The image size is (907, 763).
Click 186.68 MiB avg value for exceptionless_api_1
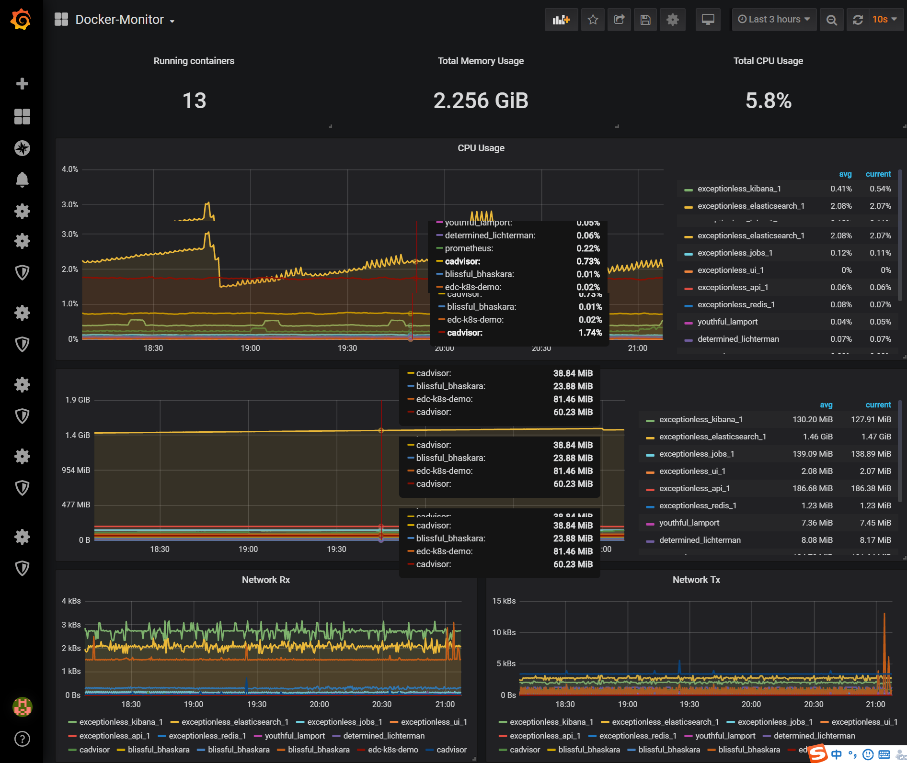tap(812, 489)
